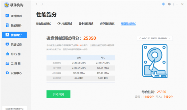Click the 4K64线程 row label

tap(57, 73)
